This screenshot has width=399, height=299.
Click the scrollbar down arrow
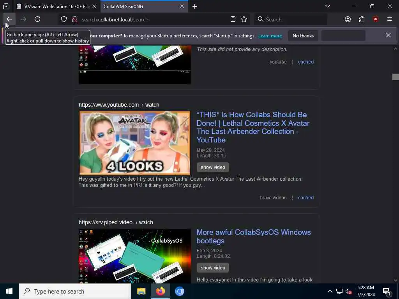(x=395, y=280)
